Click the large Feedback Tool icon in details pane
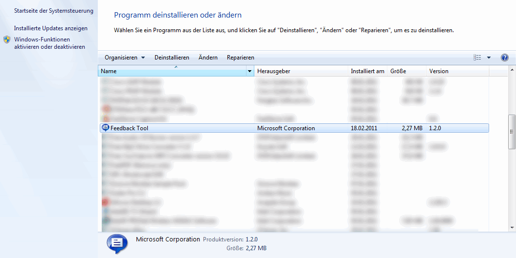 [x=117, y=243]
